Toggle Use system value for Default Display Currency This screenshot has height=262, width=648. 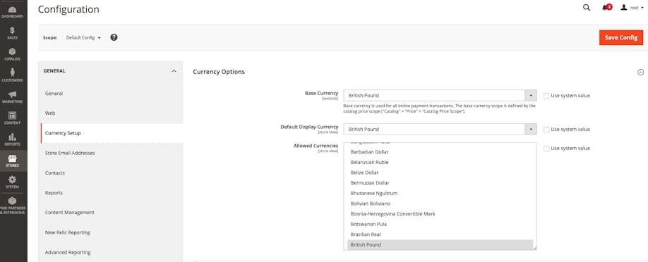(x=546, y=130)
